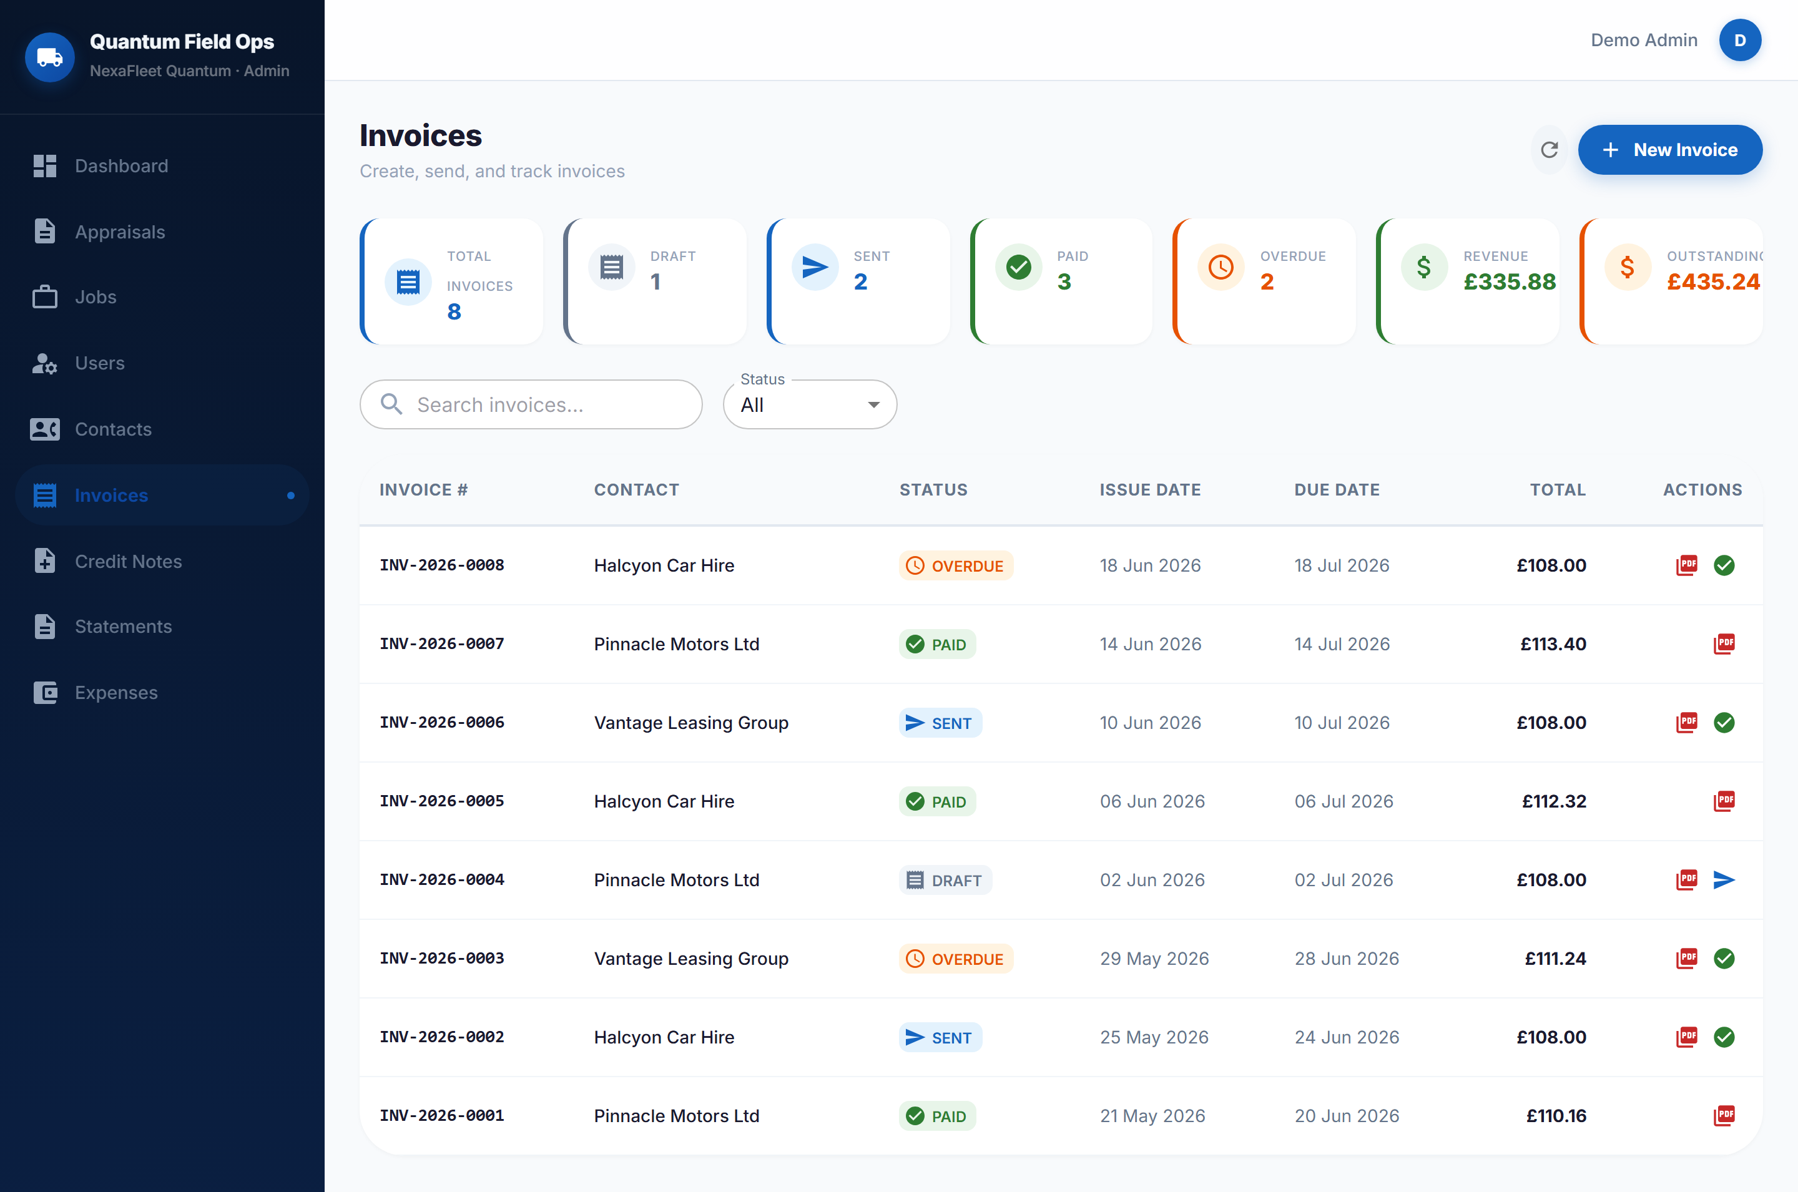The image size is (1798, 1192).
Task: Open Credit Notes page
Action: coord(162,561)
